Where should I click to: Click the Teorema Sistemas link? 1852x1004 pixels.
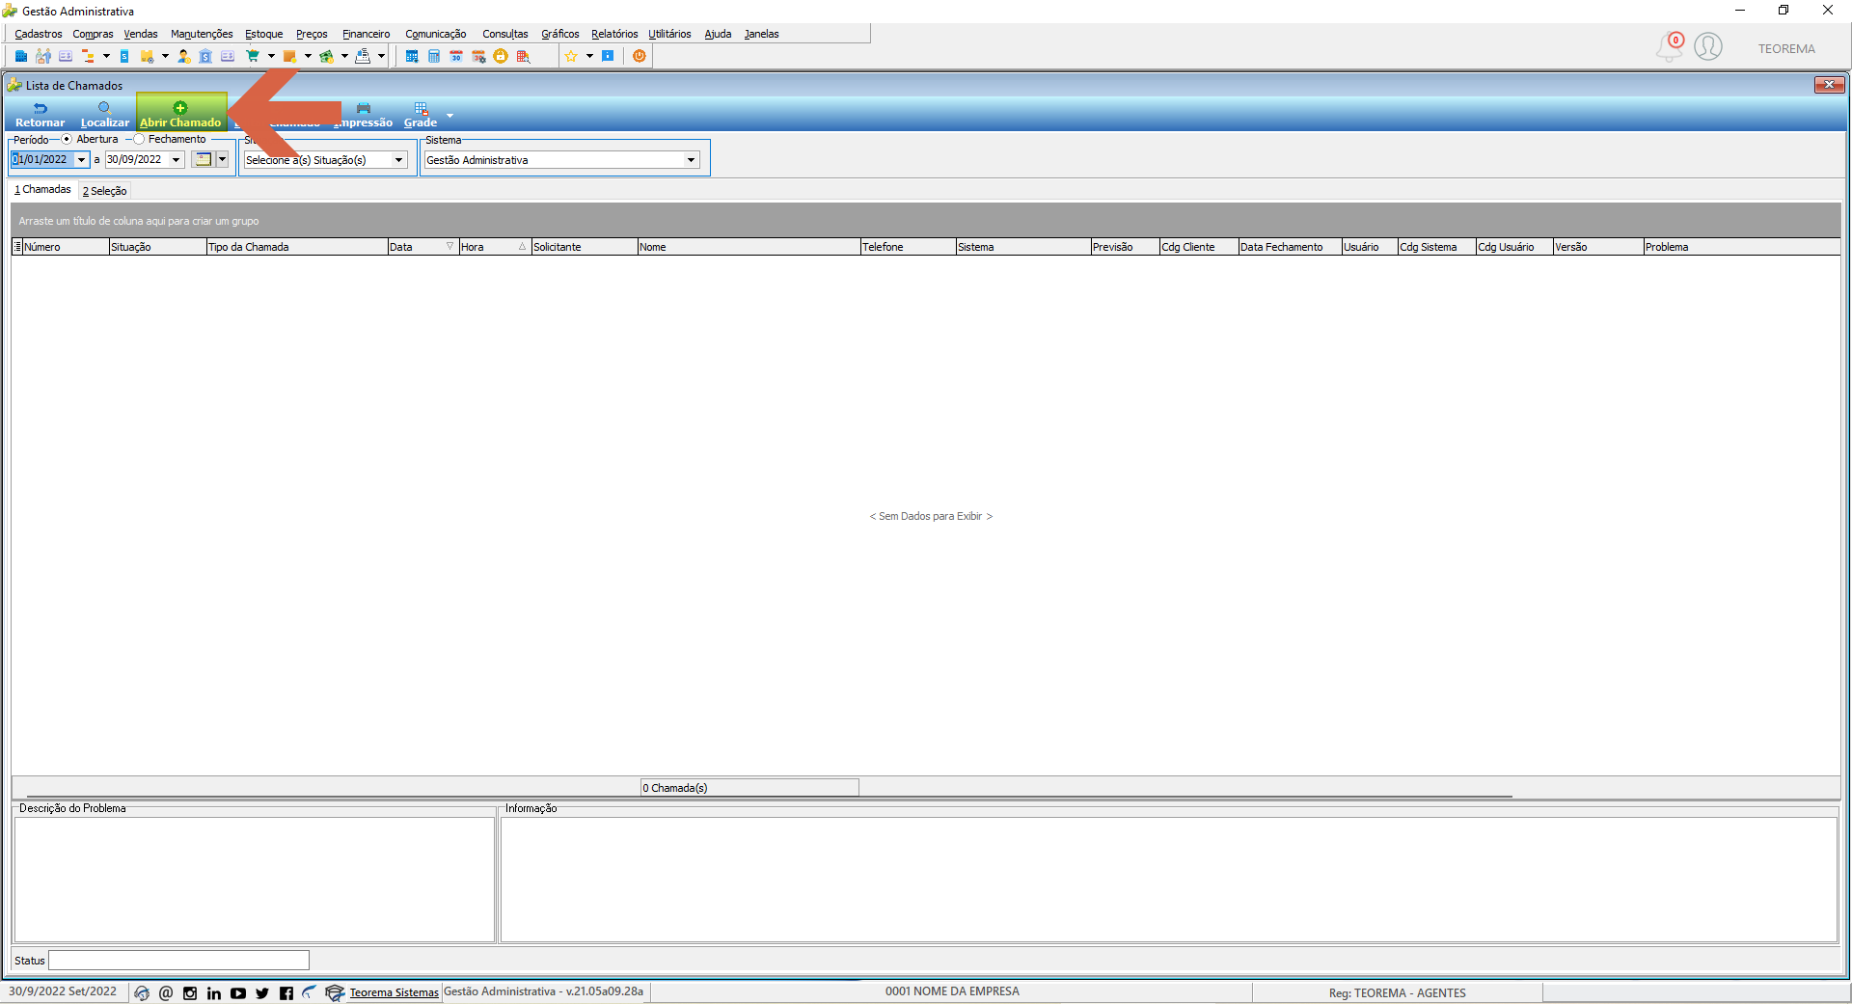394,993
